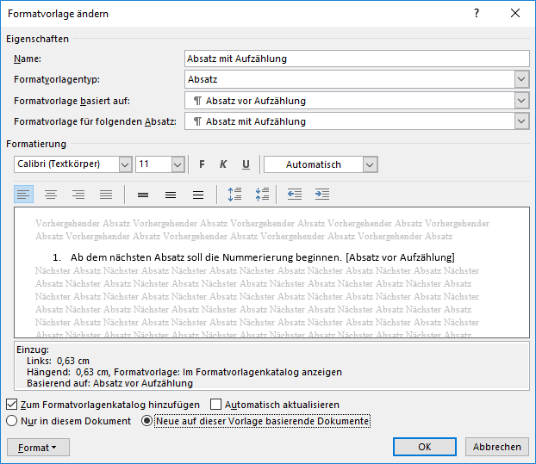Viewport: 536px width, 464px height.
Task: Uncheck Zum Formatvorlagenkatalog hinzufügen
Action: pyautogui.click(x=12, y=404)
